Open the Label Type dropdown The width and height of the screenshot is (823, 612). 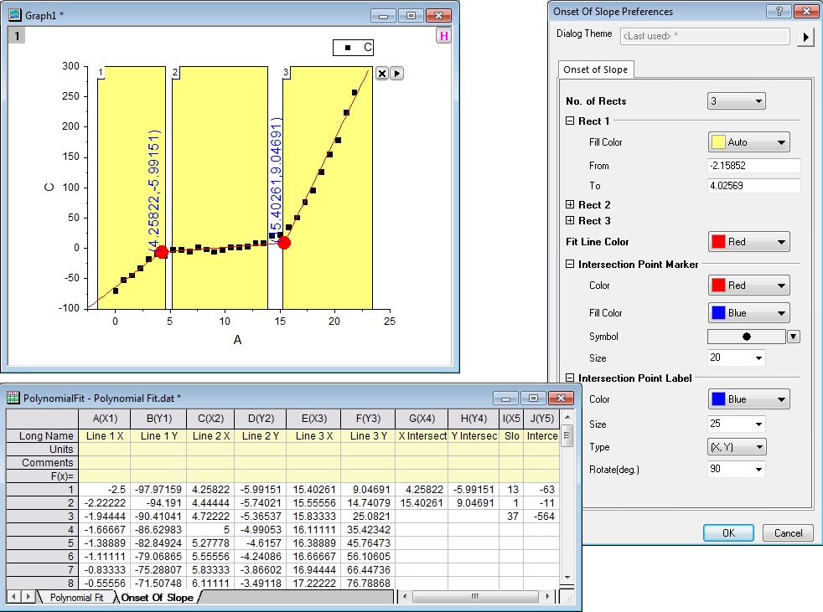click(x=737, y=447)
